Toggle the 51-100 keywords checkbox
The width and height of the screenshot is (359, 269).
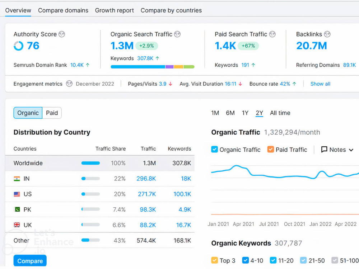(335, 260)
